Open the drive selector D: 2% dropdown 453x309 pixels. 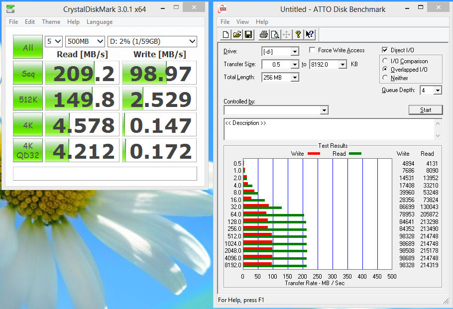point(152,41)
